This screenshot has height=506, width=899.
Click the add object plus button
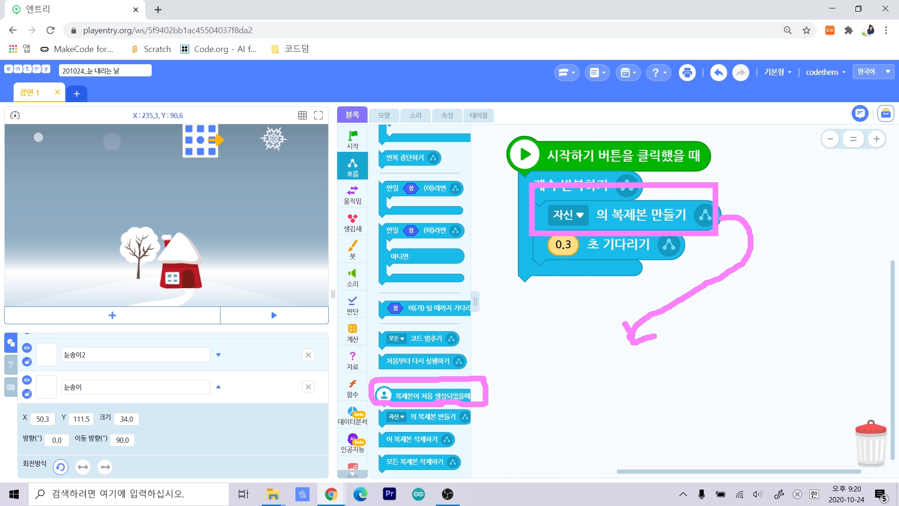click(112, 315)
